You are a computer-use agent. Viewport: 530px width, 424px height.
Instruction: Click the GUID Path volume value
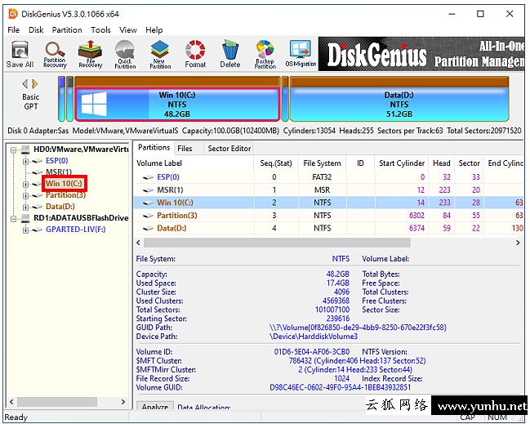point(358,328)
